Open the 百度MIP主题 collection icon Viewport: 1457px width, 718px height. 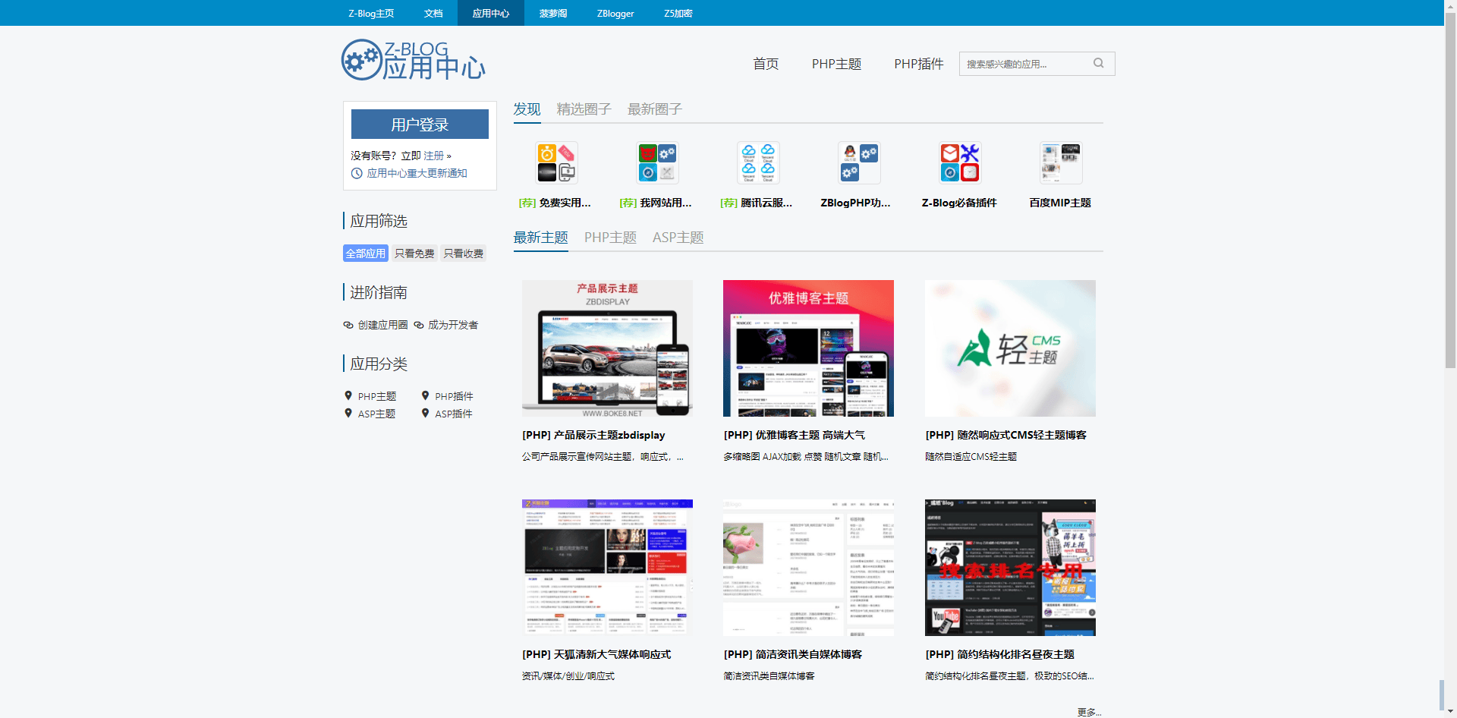click(x=1061, y=162)
